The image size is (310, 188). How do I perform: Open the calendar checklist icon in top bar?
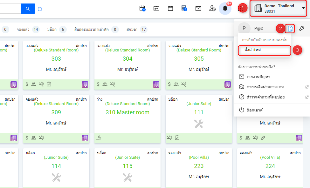pyautogui.click(x=156, y=8)
